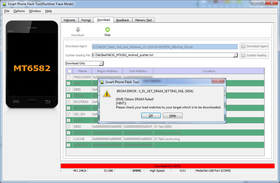Click the folder icon on Scatter-loading button
The height and width of the screenshot is (183, 280).
pos(243,55)
